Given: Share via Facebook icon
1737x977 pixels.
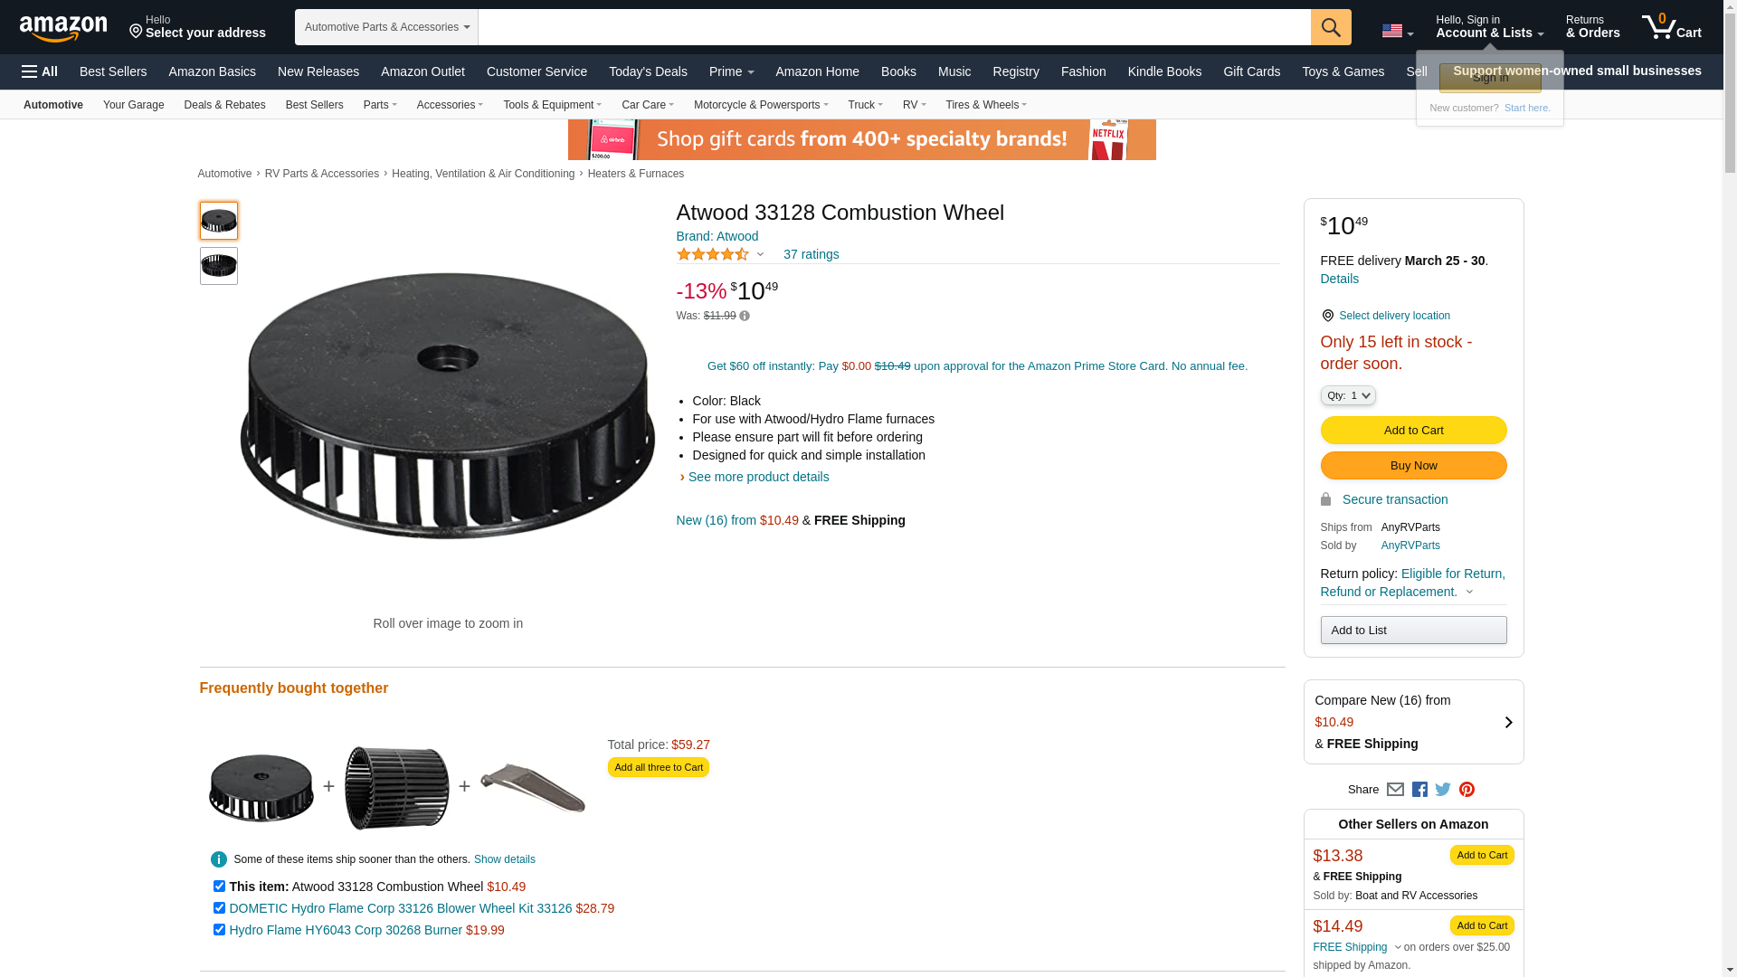Looking at the screenshot, I should 1419,790.
